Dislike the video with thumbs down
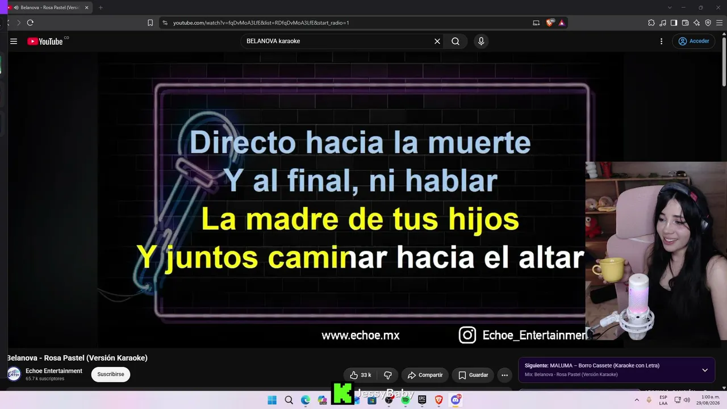 click(x=388, y=375)
